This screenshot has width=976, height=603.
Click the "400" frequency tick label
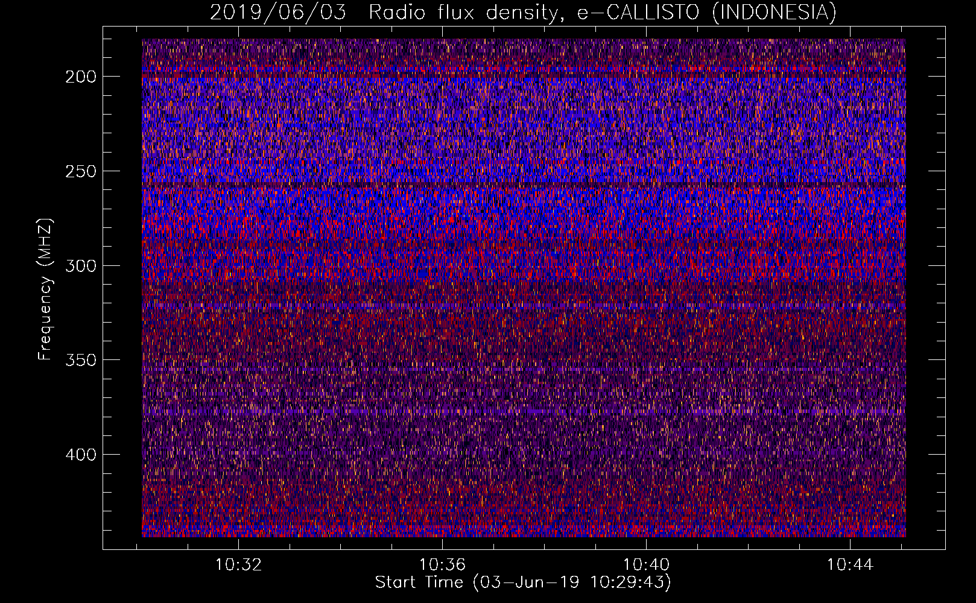[80, 455]
